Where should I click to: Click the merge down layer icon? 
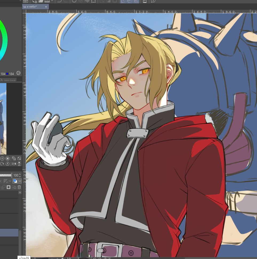[3, 187]
